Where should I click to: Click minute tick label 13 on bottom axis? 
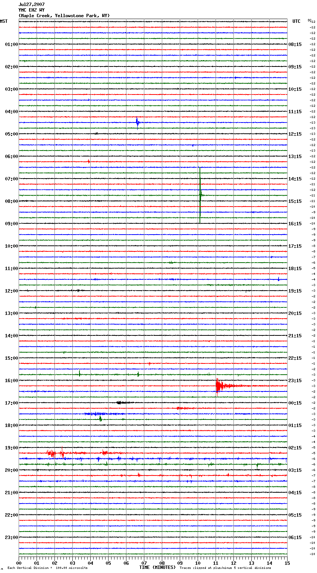[251, 563]
